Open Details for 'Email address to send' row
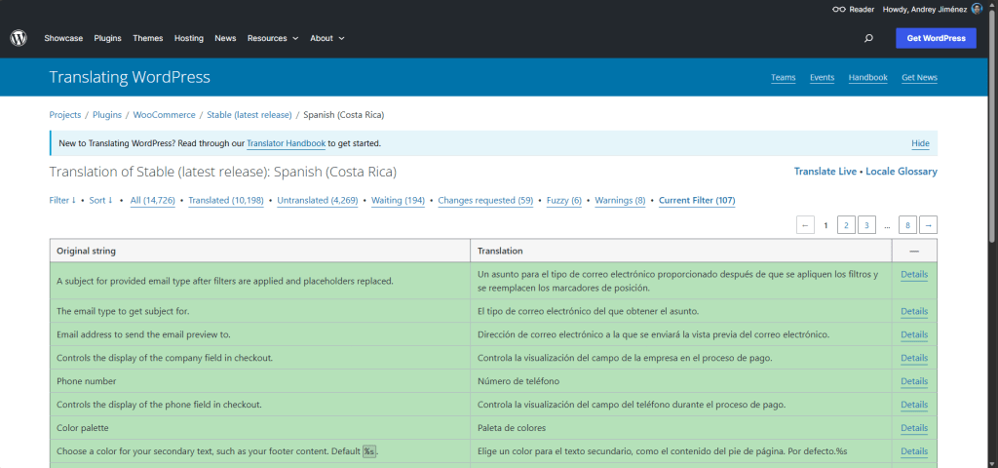 [x=914, y=334]
